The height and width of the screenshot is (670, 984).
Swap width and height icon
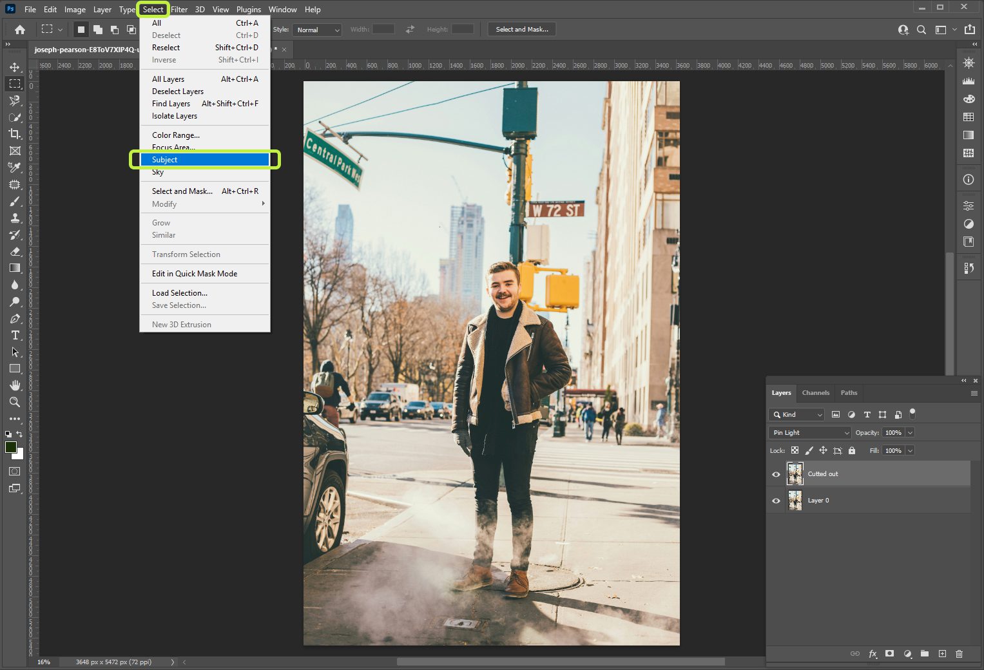click(x=410, y=30)
